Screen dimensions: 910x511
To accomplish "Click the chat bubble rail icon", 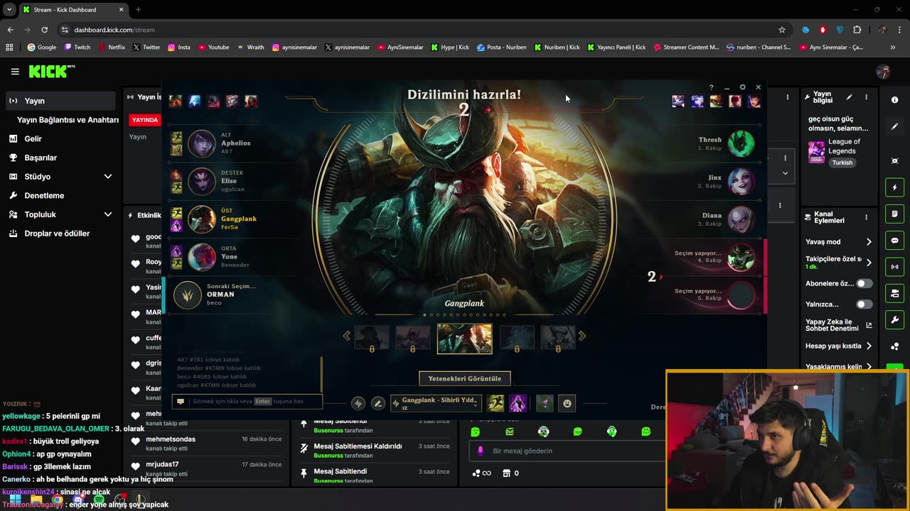I will [894, 241].
